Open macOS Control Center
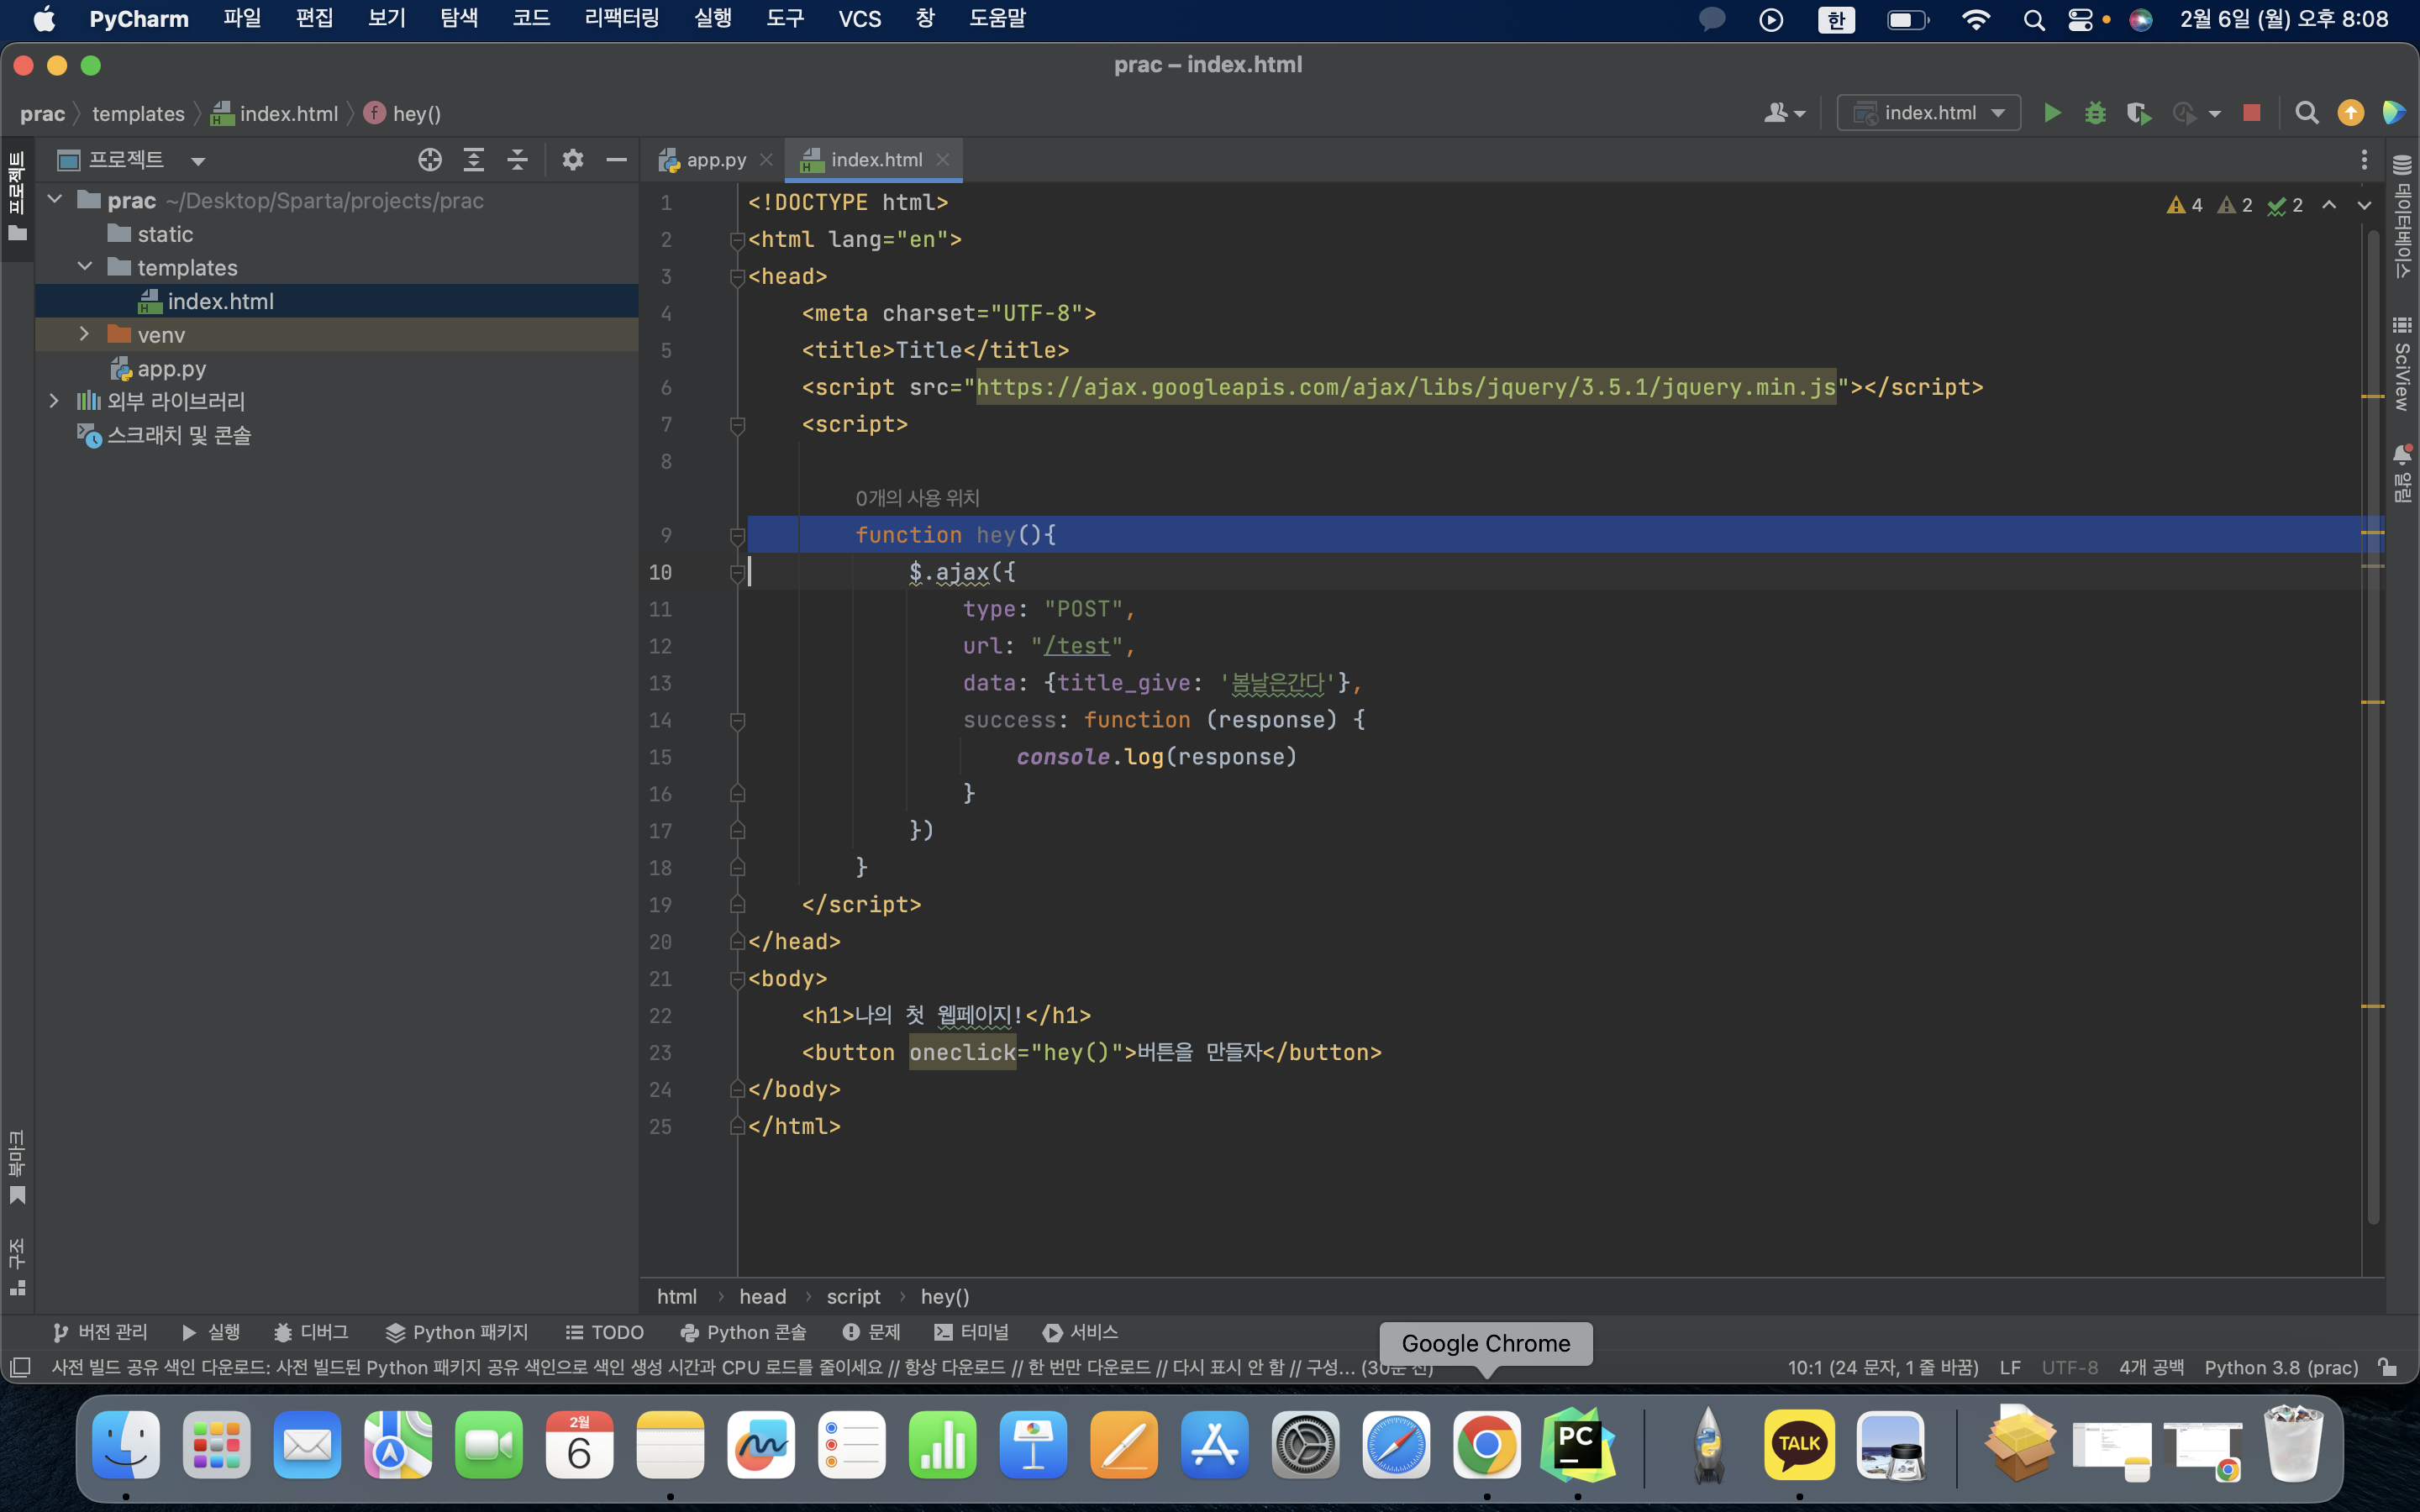Screen dimensions: 2420x1512 click(x=2081, y=19)
